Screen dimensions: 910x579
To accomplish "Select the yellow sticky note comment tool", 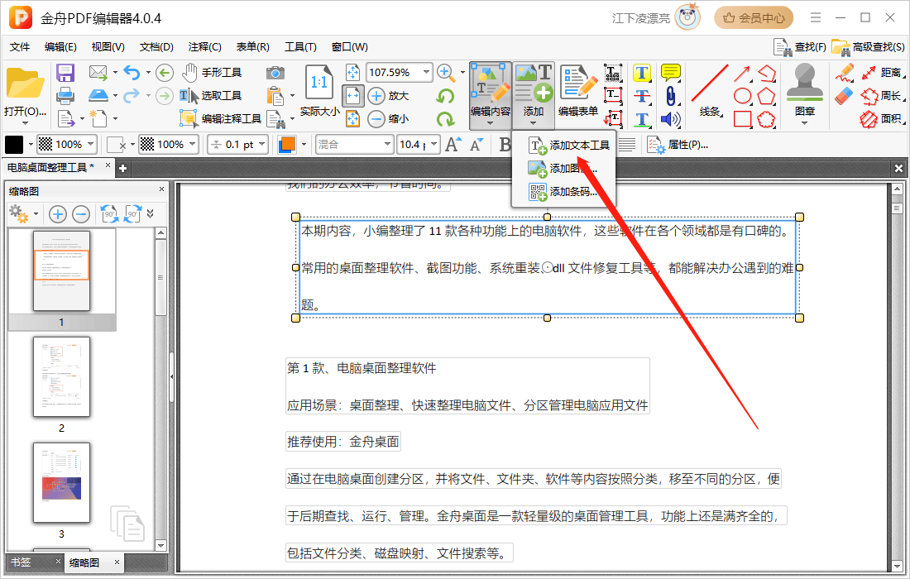I will (670, 73).
